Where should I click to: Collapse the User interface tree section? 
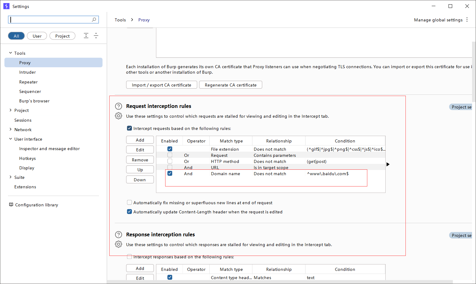[10, 139]
